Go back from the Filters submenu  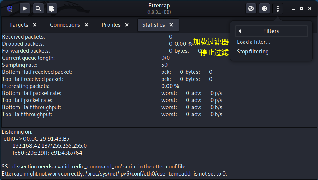pos(271,31)
